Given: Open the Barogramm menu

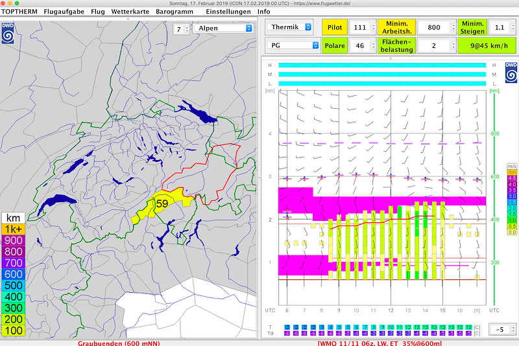Looking at the screenshot, I should tap(175, 12).
